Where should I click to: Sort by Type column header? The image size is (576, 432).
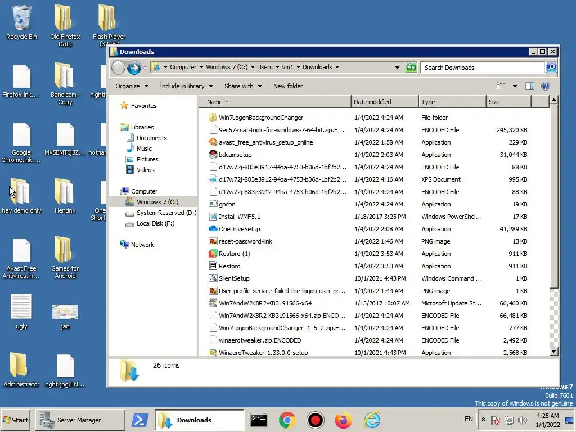coord(452,102)
